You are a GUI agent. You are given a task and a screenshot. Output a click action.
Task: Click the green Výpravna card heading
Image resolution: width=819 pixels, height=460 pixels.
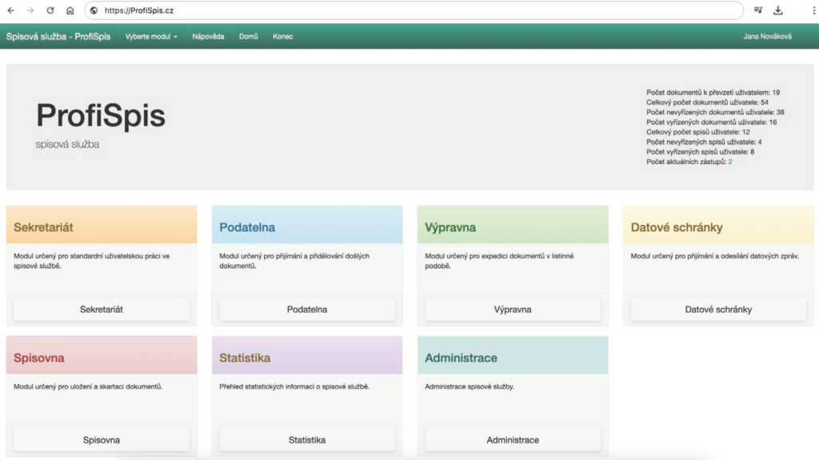click(x=450, y=227)
